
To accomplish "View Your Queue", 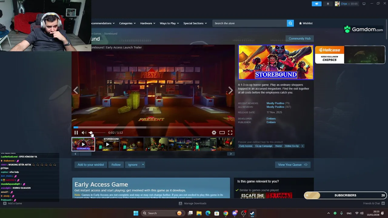I will [x=293, y=165].
